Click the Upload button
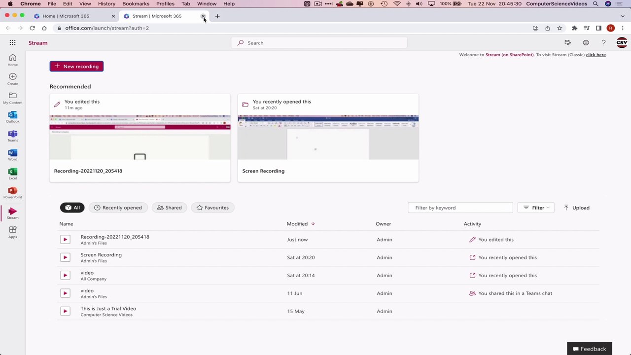This screenshot has height=355, width=631. pyautogui.click(x=577, y=208)
